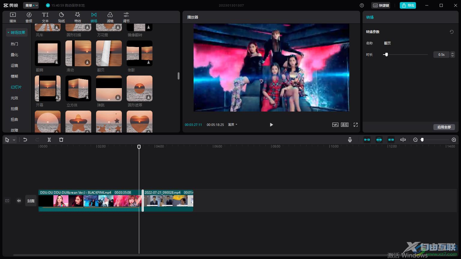This screenshot has width=461, height=259.
Task: Select the 幻灯片 transition category
Action: 16,87
